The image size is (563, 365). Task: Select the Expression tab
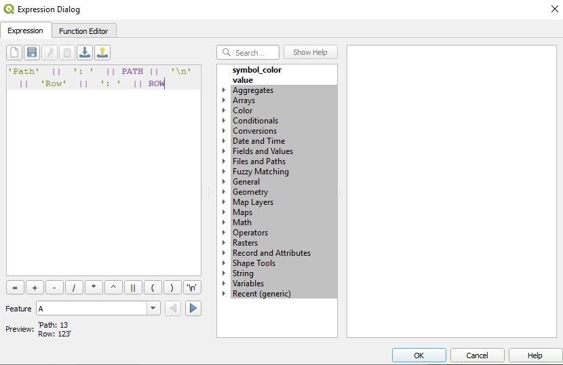pyautogui.click(x=25, y=31)
